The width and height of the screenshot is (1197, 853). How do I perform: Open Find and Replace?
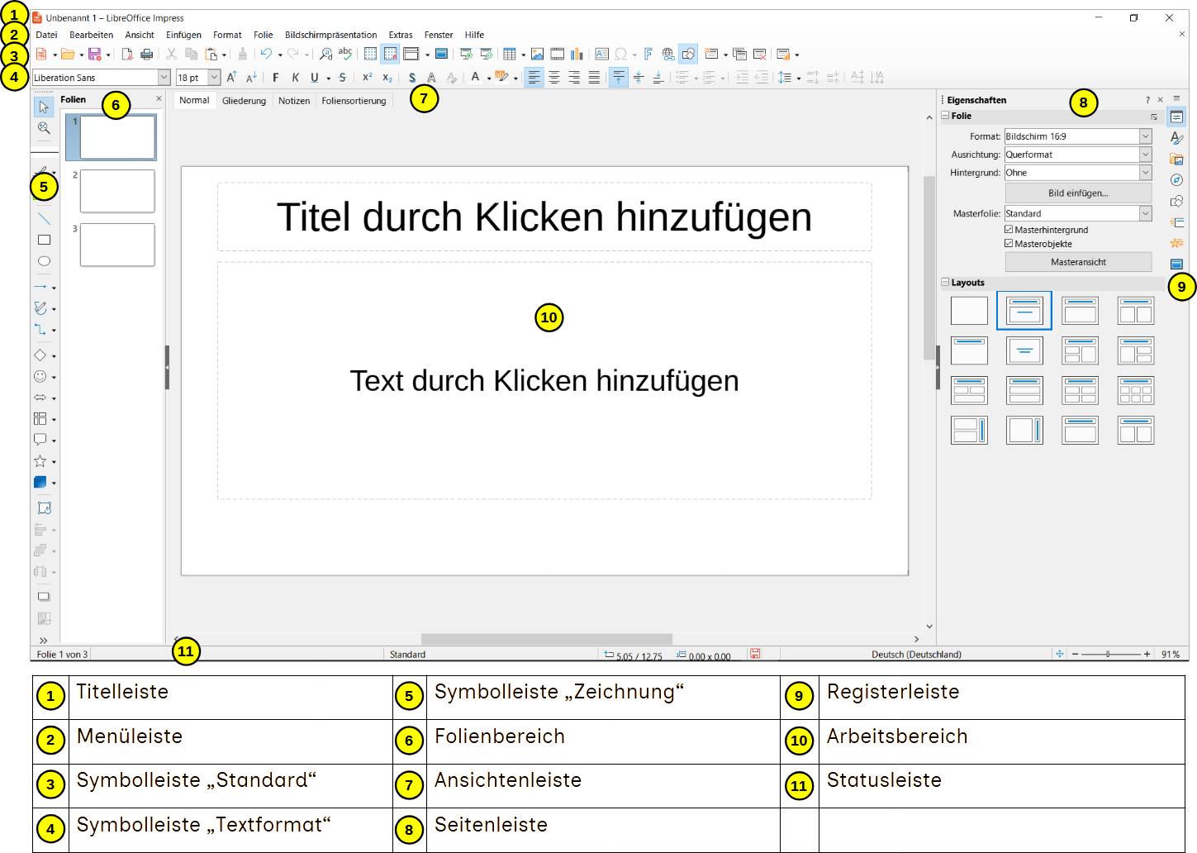[325, 55]
